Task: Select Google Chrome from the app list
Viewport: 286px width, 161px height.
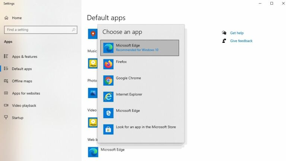Action: tap(140, 80)
